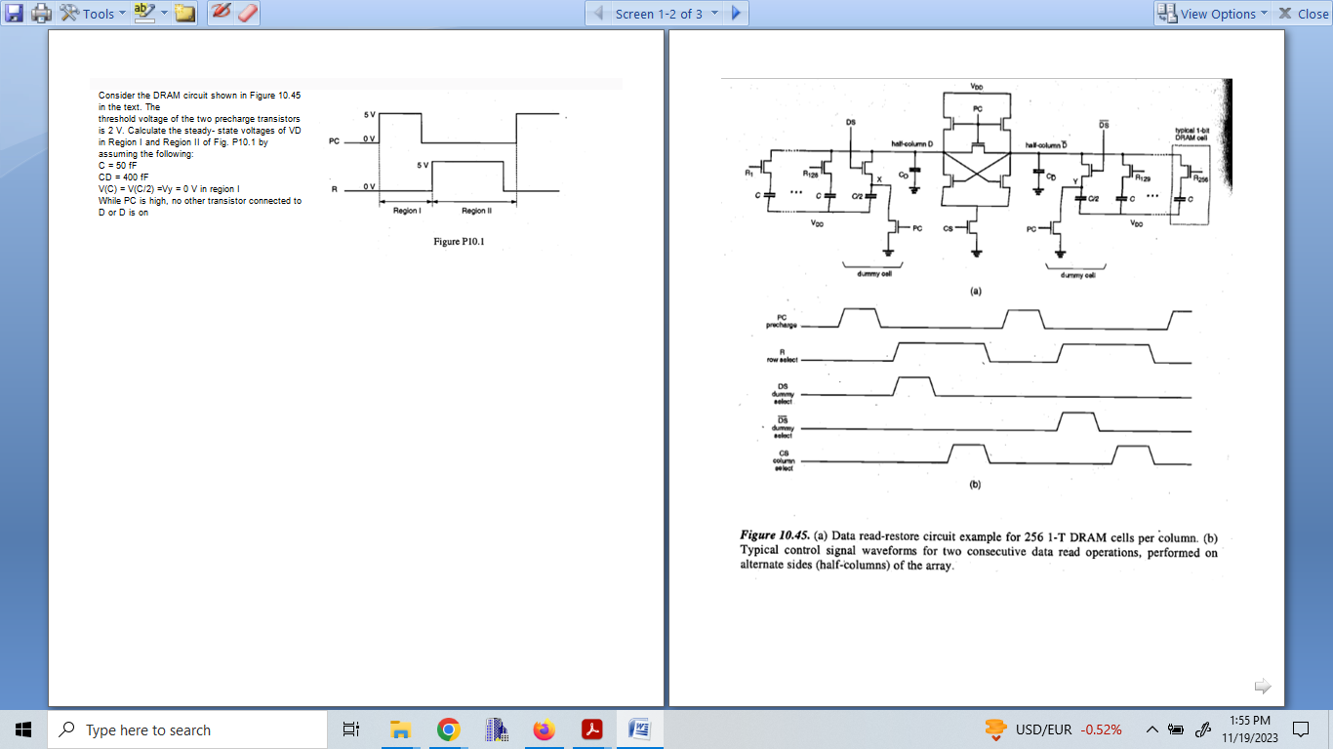Screen dimensions: 1333x749
Task: Open the highlighter color dropdown arrow
Action: point(163,13)
